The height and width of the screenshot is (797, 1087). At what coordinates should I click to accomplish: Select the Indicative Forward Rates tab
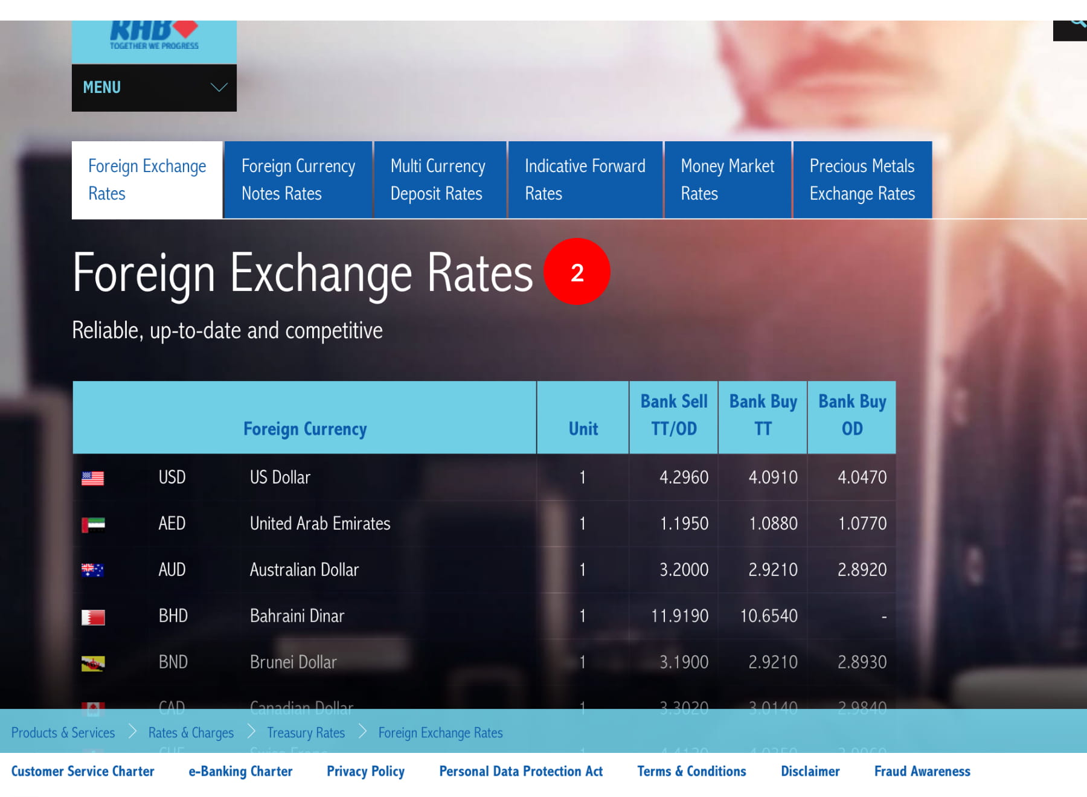585,180
